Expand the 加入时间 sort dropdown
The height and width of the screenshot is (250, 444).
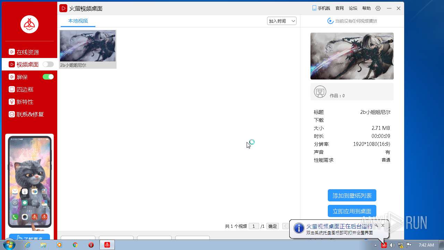point(282,21)
